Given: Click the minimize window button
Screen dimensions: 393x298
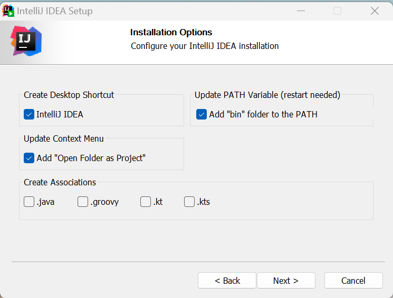Looking at the screenshot, I should point(300,11).
